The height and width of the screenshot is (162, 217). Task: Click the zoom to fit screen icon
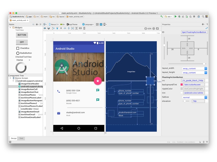tap(158, 29)
